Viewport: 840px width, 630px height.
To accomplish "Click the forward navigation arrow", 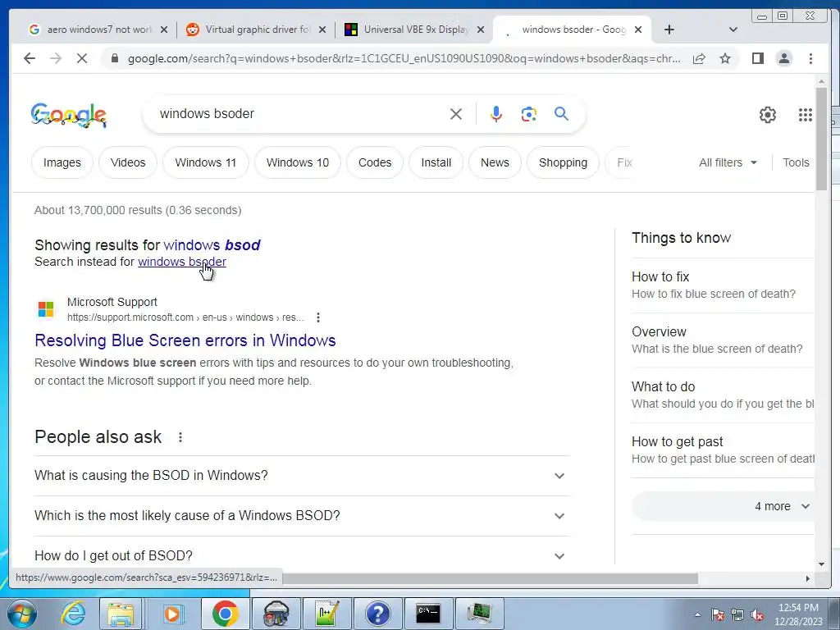I will [x=56, y=58].
